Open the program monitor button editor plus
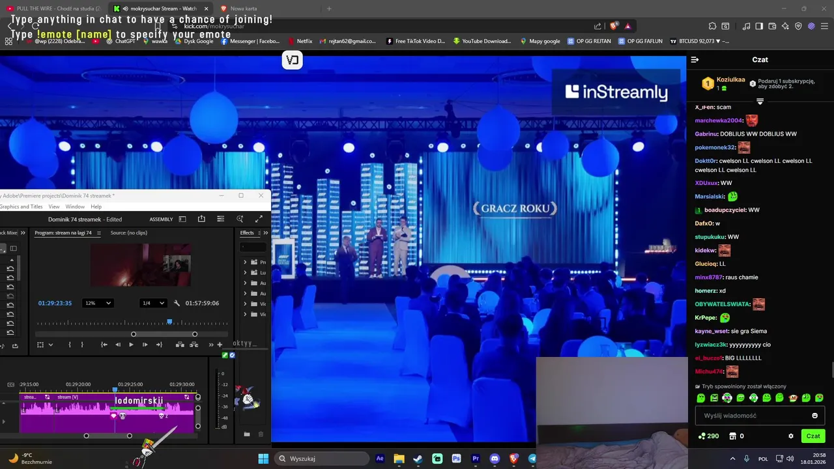Screen dimensions: 834x469 coord(220,345)
